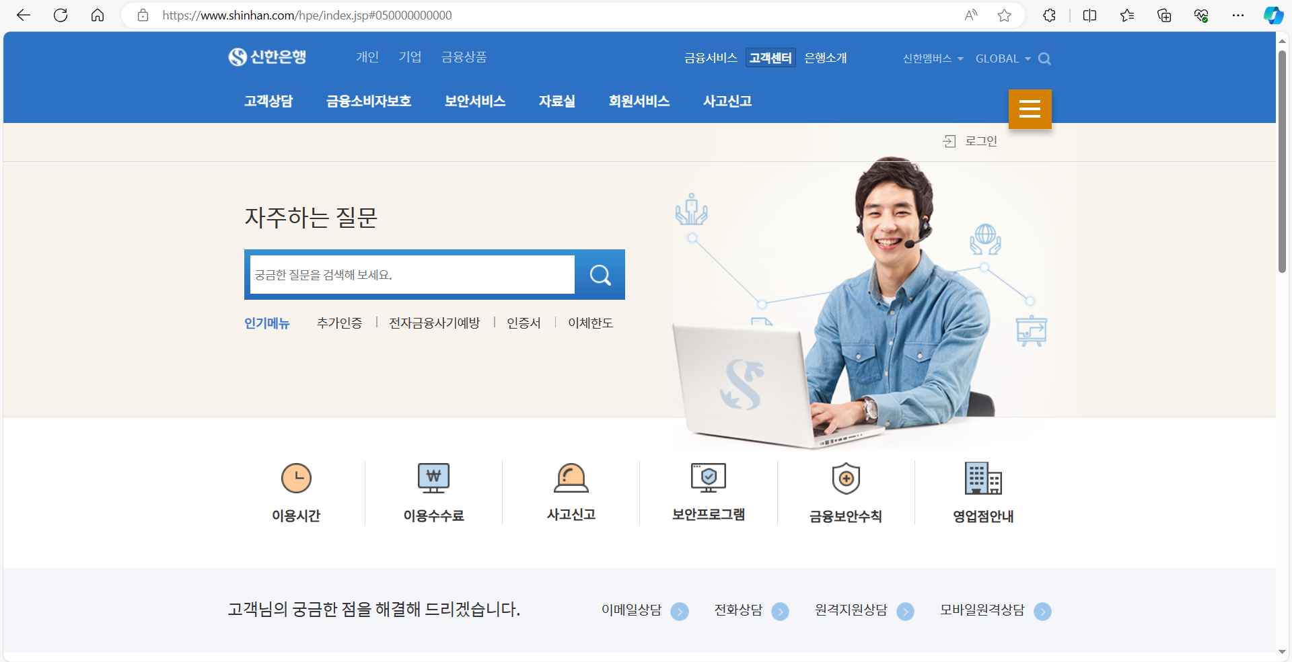The image size is (1292, 662).
Task: Open 이메일상담 link
Action: 631,610
